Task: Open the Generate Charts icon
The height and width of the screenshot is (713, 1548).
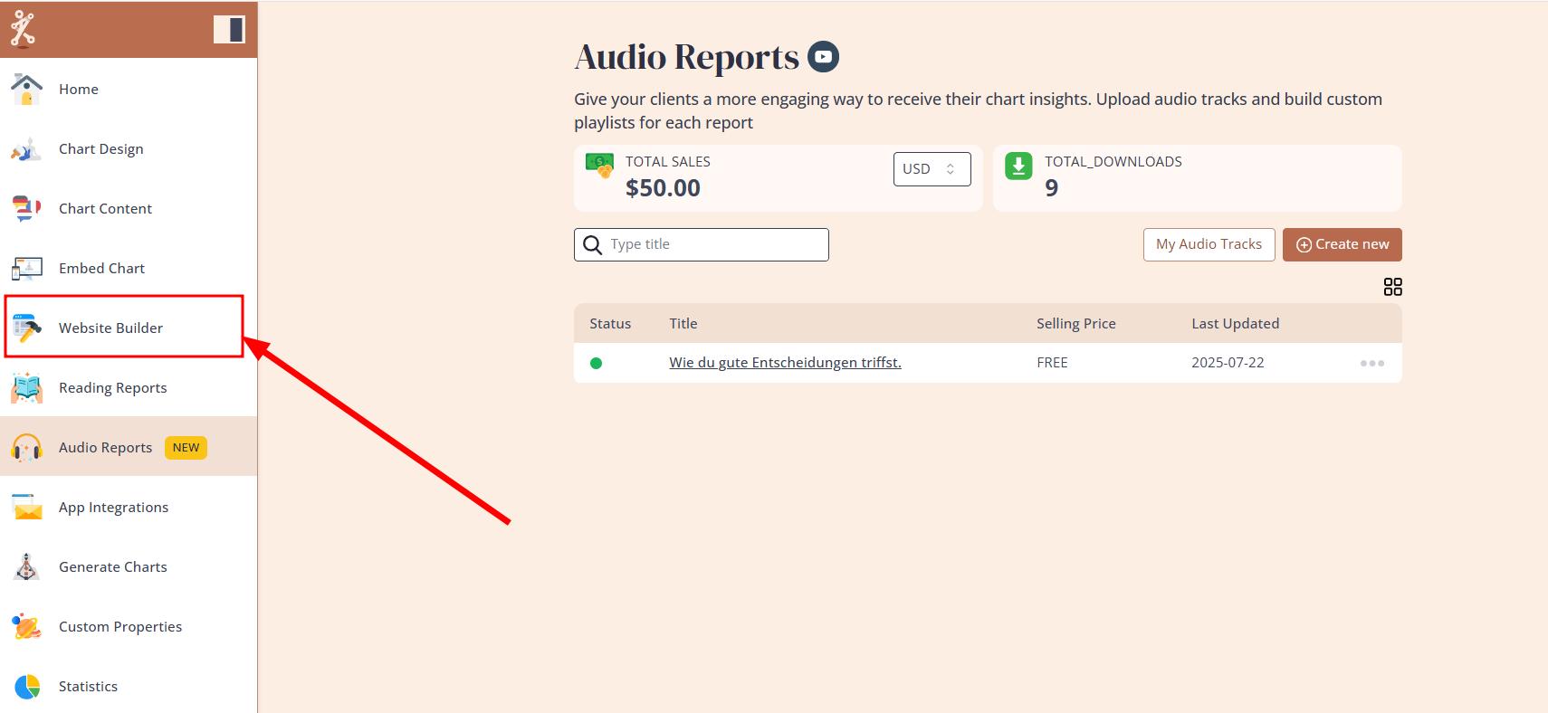Action: click(27, 567)
